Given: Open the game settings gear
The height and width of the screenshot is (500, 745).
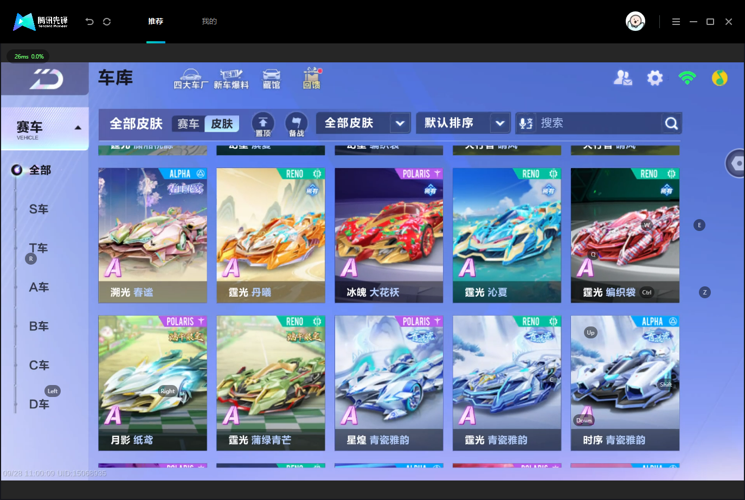Looking at the screenshot, I should (655, 78).
